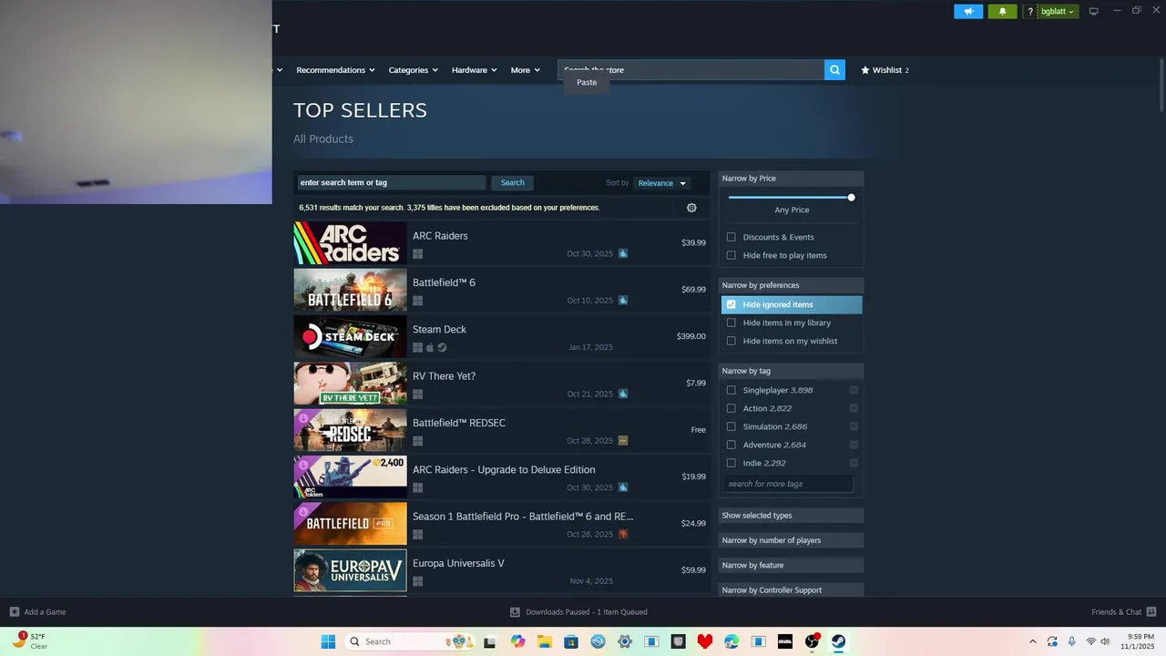Open the green notifications bell
This screenshot has width=1166, height=656.
(1002, 11)
